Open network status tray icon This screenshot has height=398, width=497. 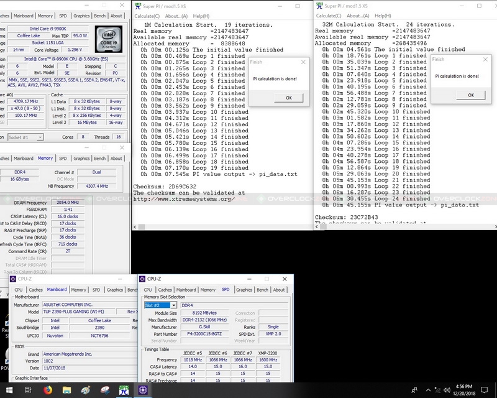tap(438, 390)
